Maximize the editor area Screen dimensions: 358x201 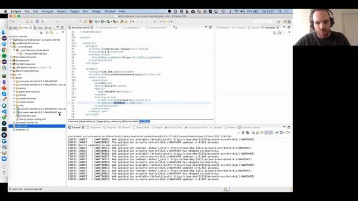point(210,27)
